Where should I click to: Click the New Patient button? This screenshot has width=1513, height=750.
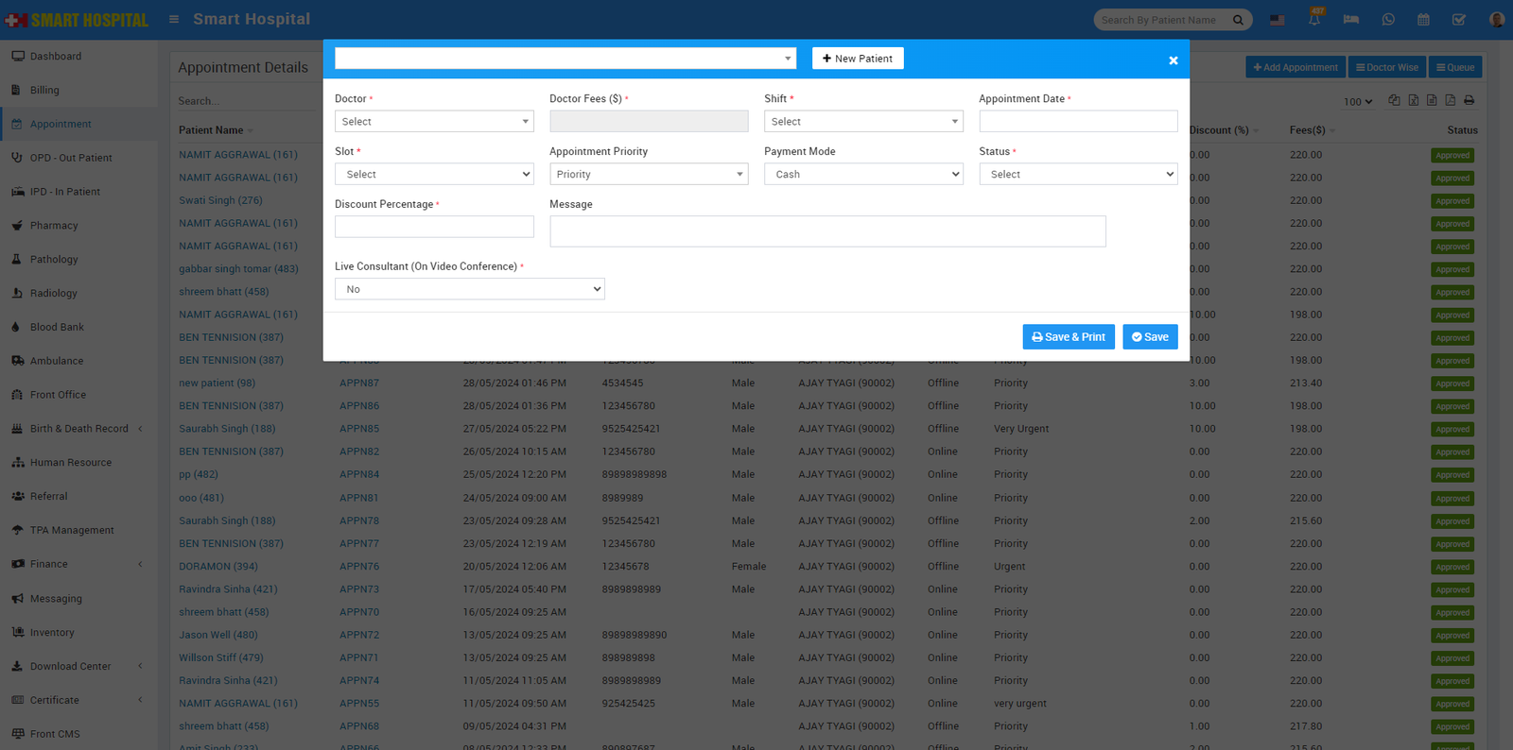pyautogui.click(x=858, y=59)
